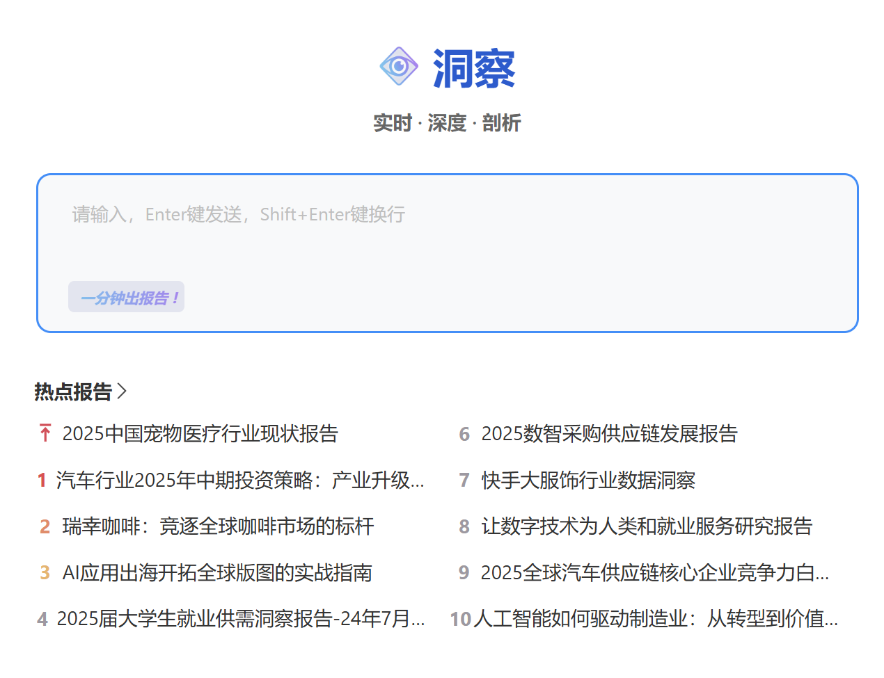This screenshot has width=884, height=678.
Task: Click rank number 1 badge
Action: tap(42, 481)
